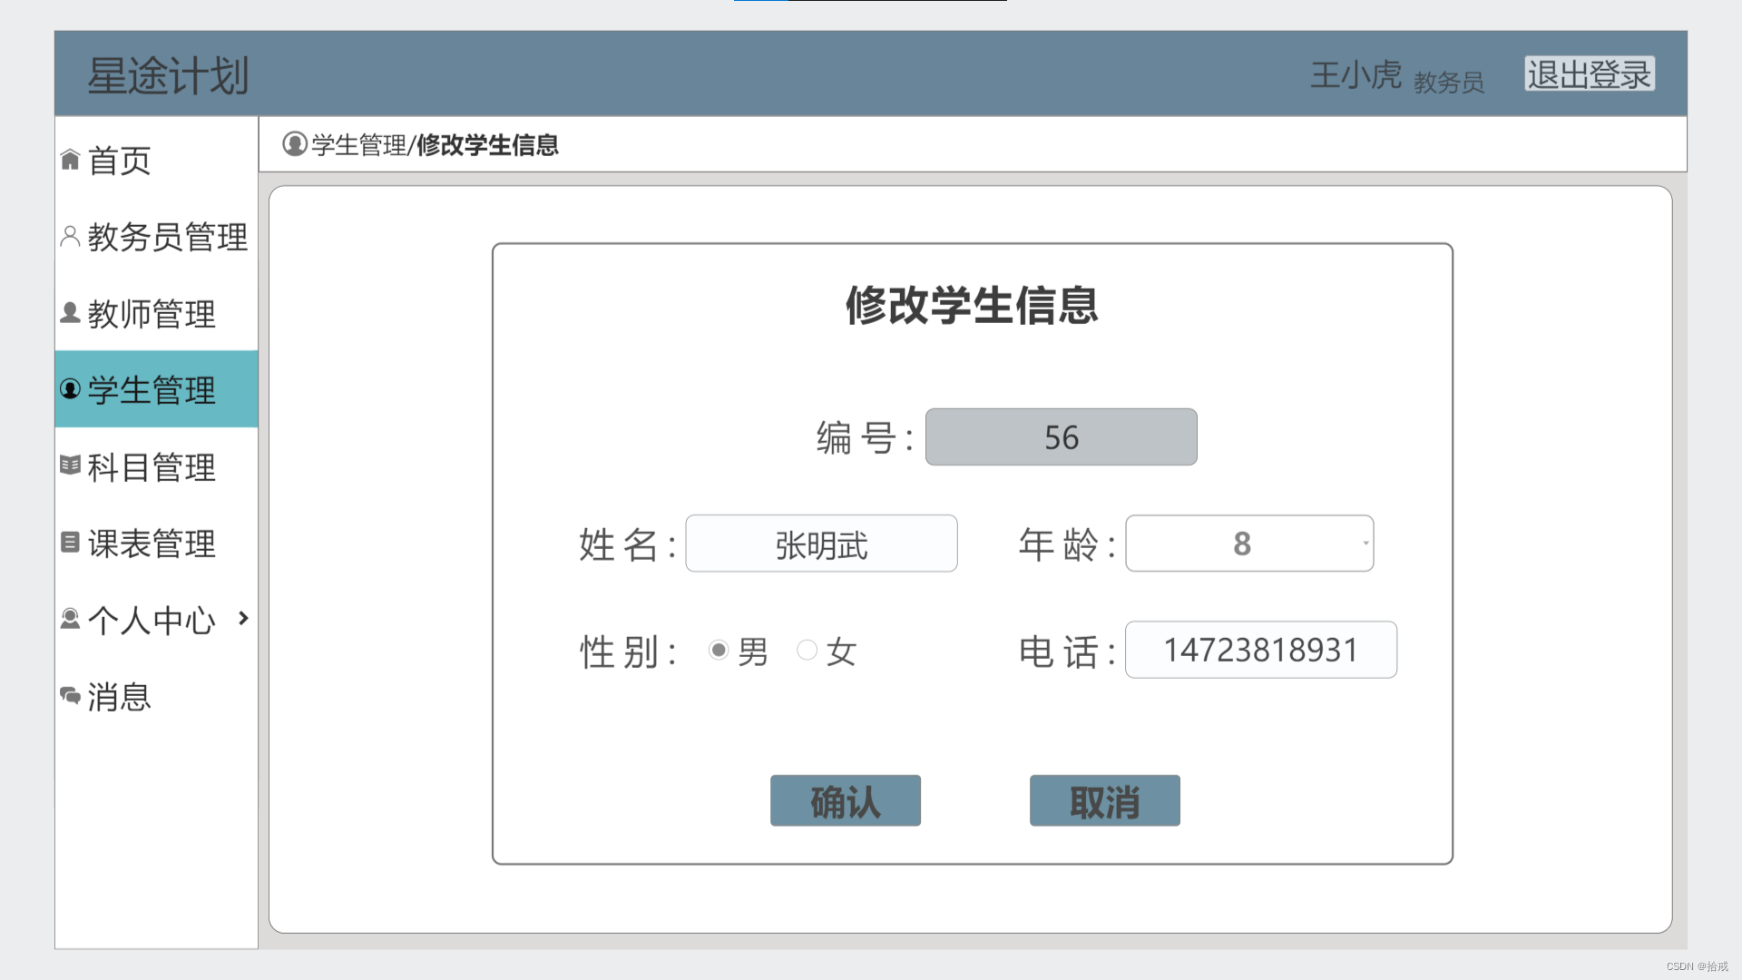Click the student icon in highlighted 学生管理
The height and width of the screenshot is (980, 1742).
[x=70, y=389]
